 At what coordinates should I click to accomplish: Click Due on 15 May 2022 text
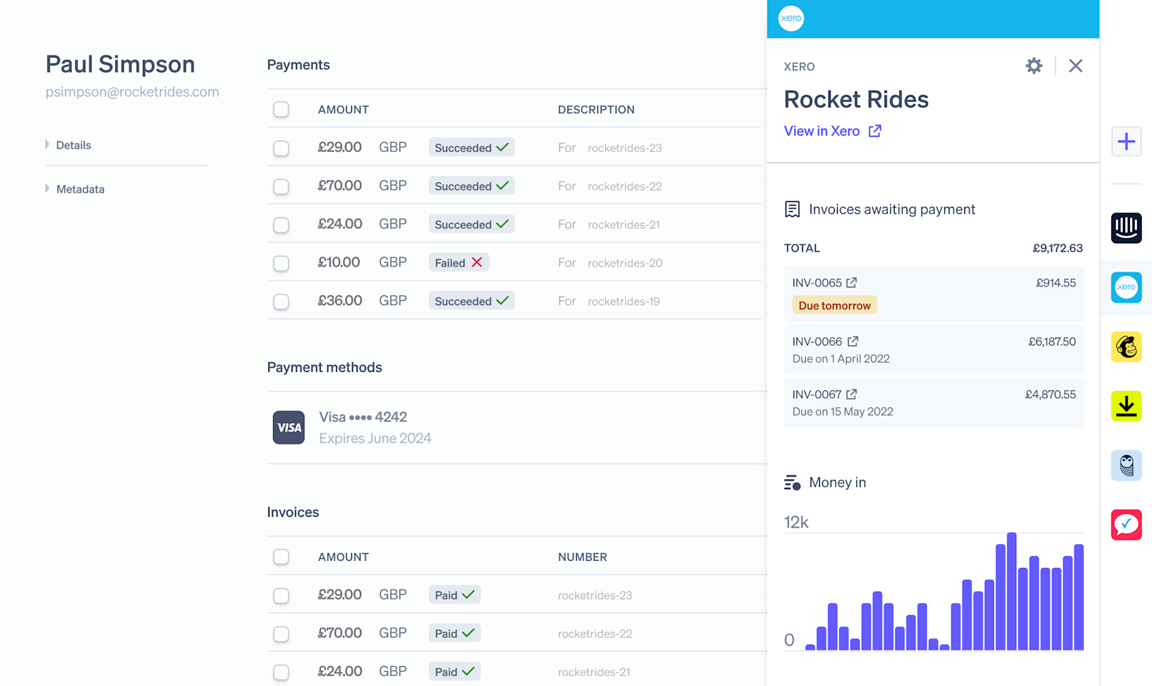tap(843, 412)
